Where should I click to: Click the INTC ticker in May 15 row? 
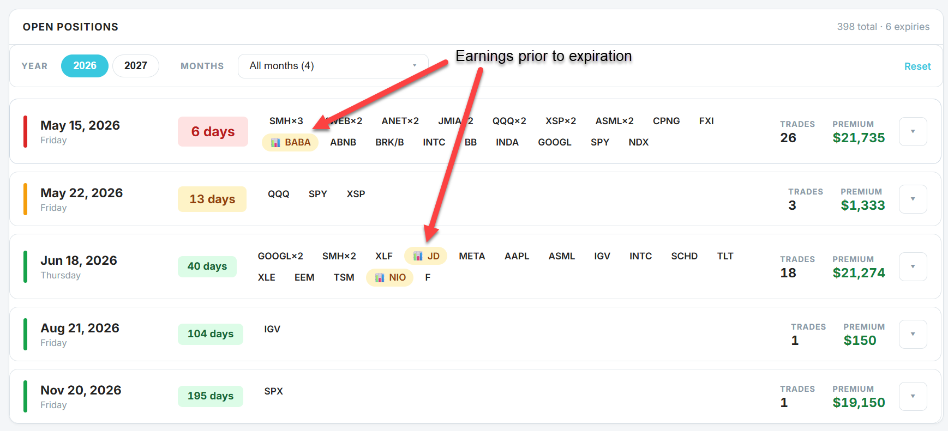434,142
